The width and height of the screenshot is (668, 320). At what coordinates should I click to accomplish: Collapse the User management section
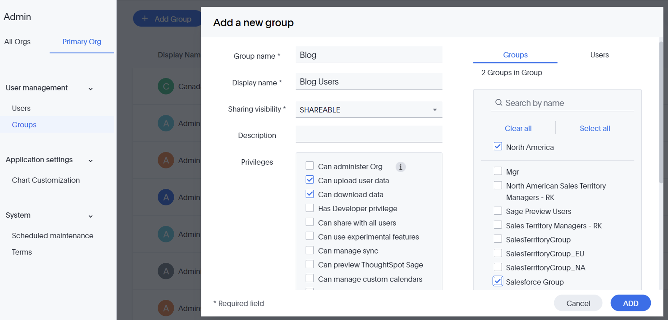[91, 89]
